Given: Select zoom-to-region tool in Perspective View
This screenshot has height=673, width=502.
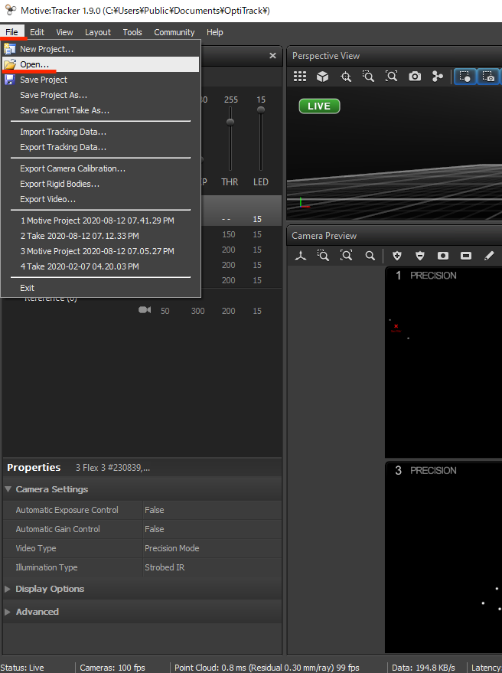Looking at the screenshot, I should pyautogui.click(x=368, y=77).
